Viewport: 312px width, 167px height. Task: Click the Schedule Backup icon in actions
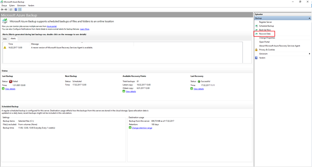[x=256, y=26]
